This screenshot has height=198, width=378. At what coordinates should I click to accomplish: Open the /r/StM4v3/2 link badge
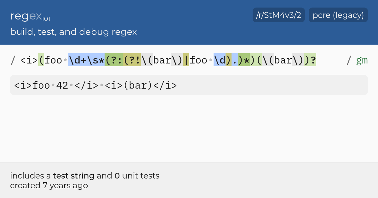279,15
